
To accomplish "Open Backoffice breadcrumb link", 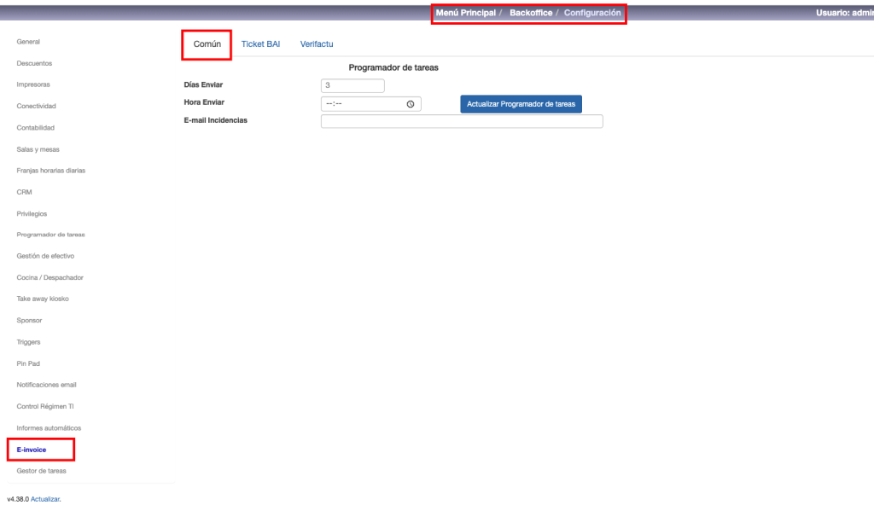I will click(530, 13).
